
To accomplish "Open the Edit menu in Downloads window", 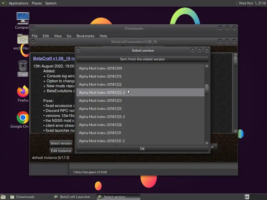I will [46, 36].
